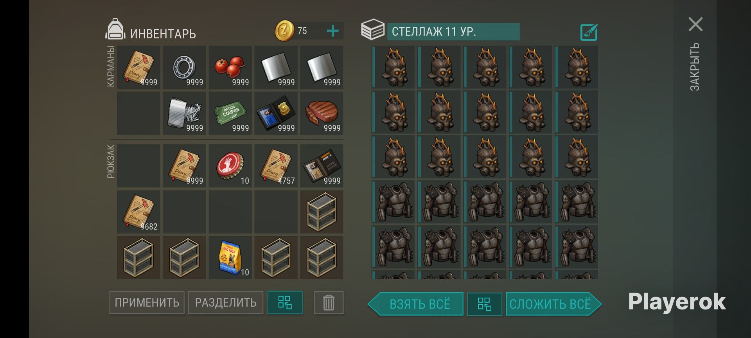Close the inventory with ЗАКРЫТЬ X

coord(695,24)
